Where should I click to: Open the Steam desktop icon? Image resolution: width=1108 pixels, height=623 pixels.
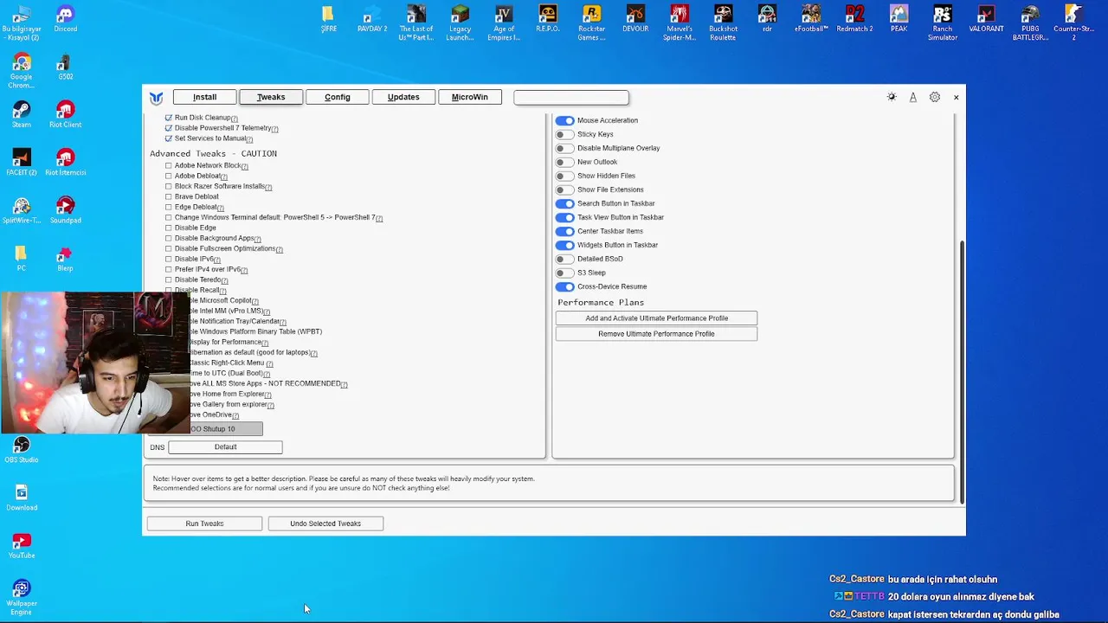(22, 114)
